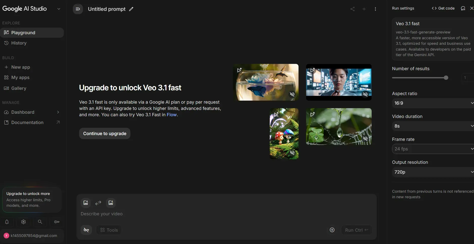This screenshot has height=244, width=474.
Task: Open My apps in the sidebar
Action: (32, 77)
